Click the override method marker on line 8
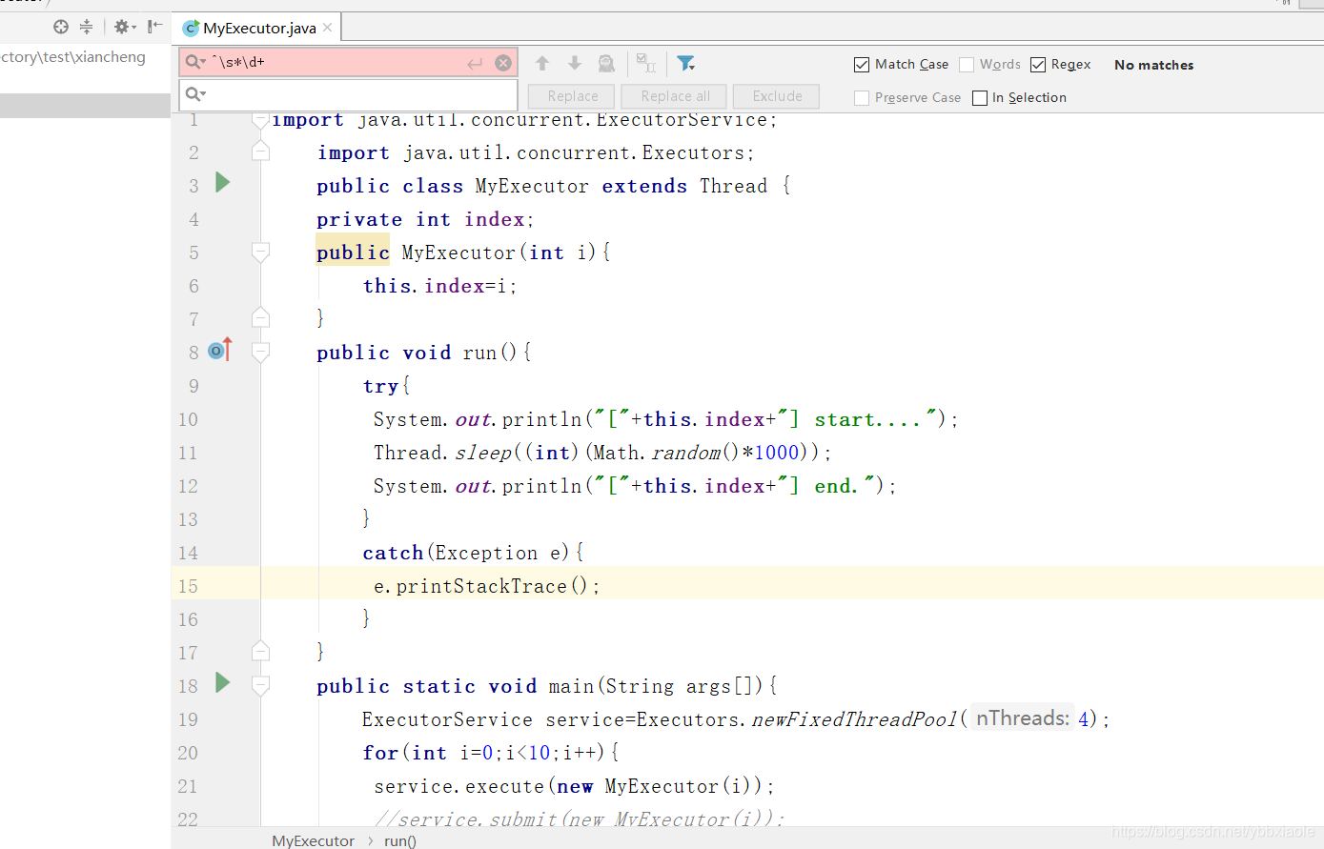Screen dimensions: 1324x849 pyautogui.click(x=220, y=350)
